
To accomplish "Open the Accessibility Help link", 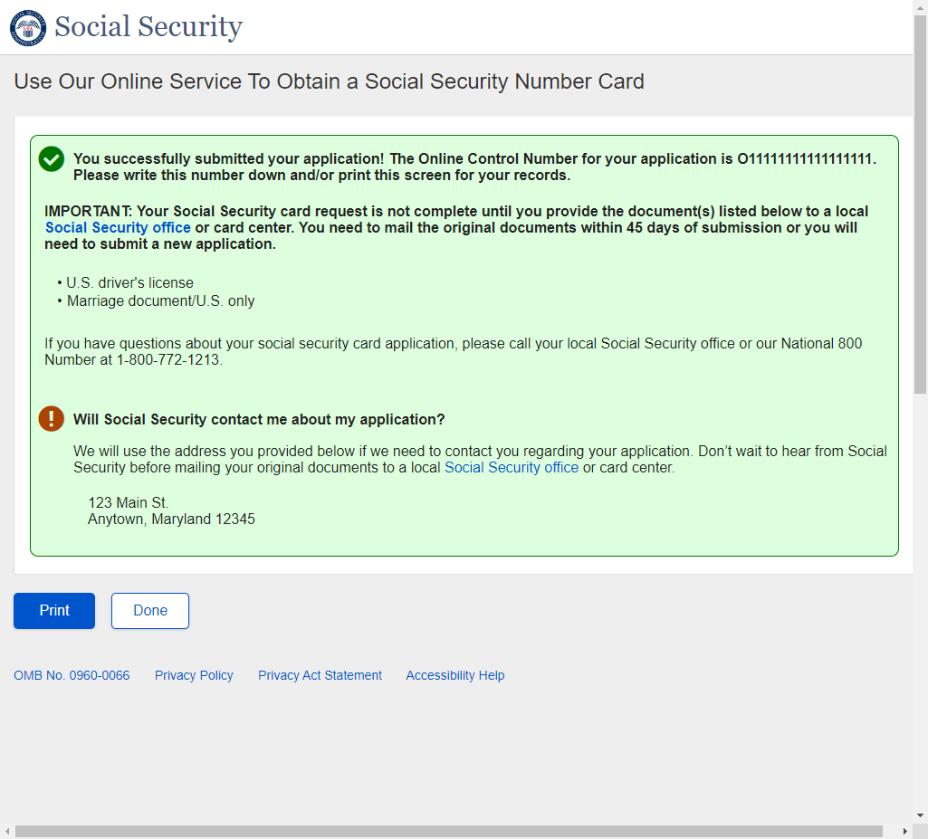I will (455, 675).
